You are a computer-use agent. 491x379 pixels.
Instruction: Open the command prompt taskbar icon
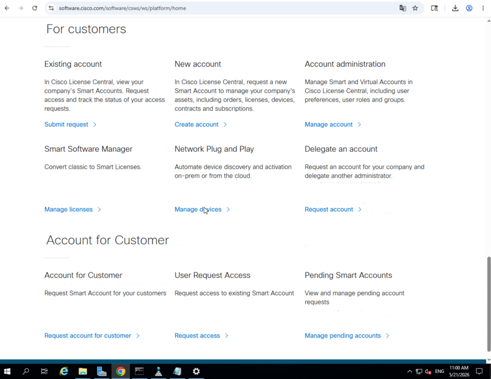tap(139, 371)
